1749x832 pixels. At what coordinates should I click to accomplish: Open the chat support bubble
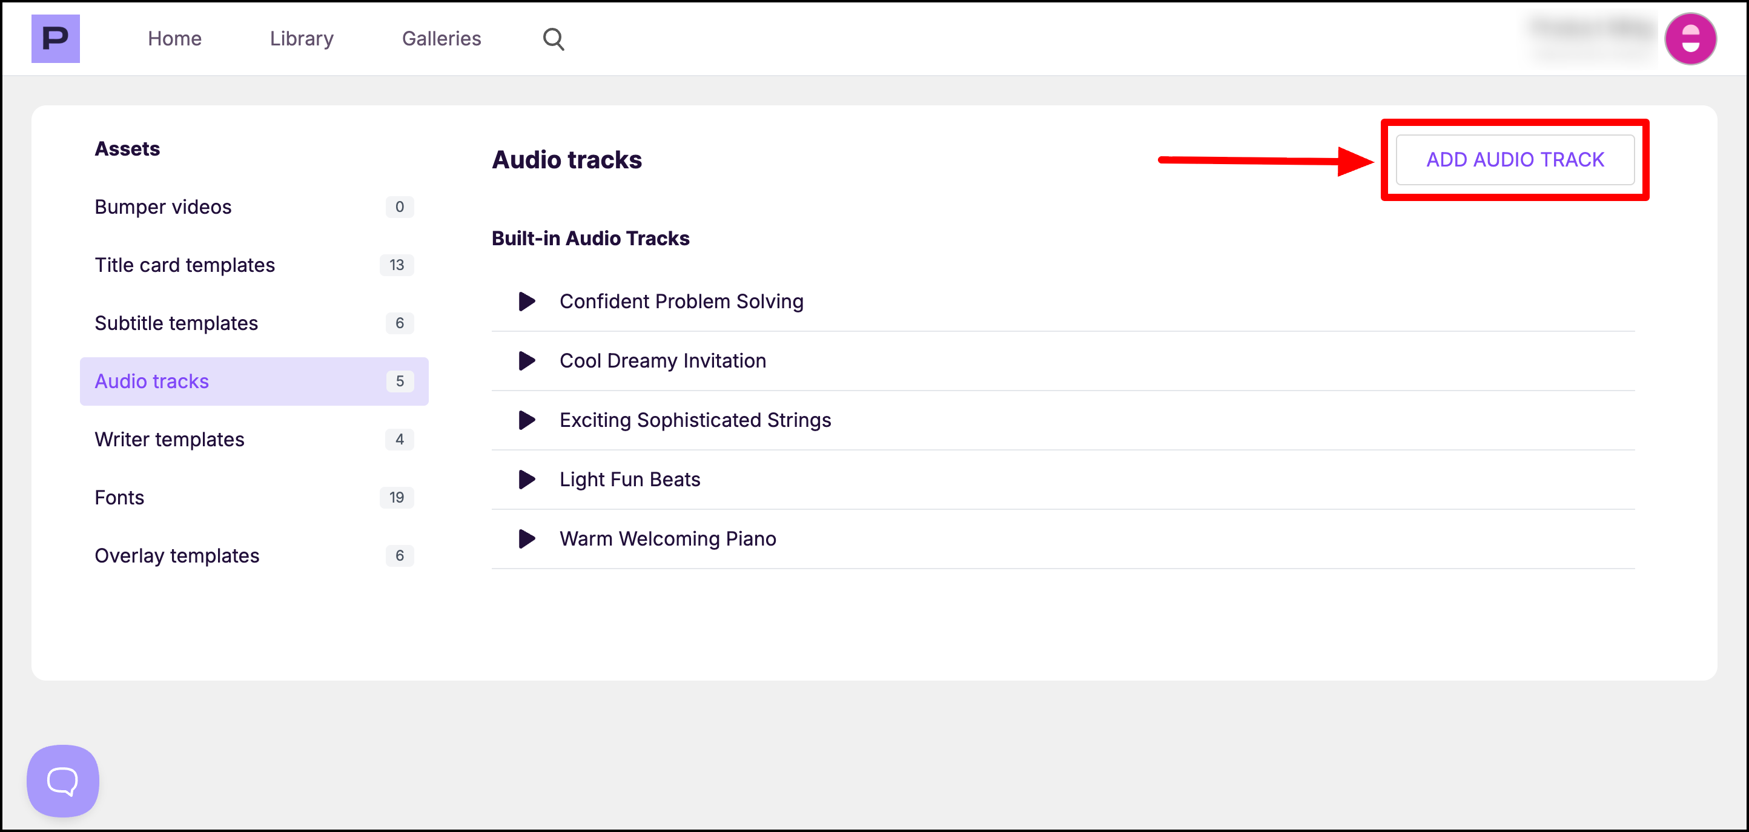pyautogui.click(x=62, y=781)
